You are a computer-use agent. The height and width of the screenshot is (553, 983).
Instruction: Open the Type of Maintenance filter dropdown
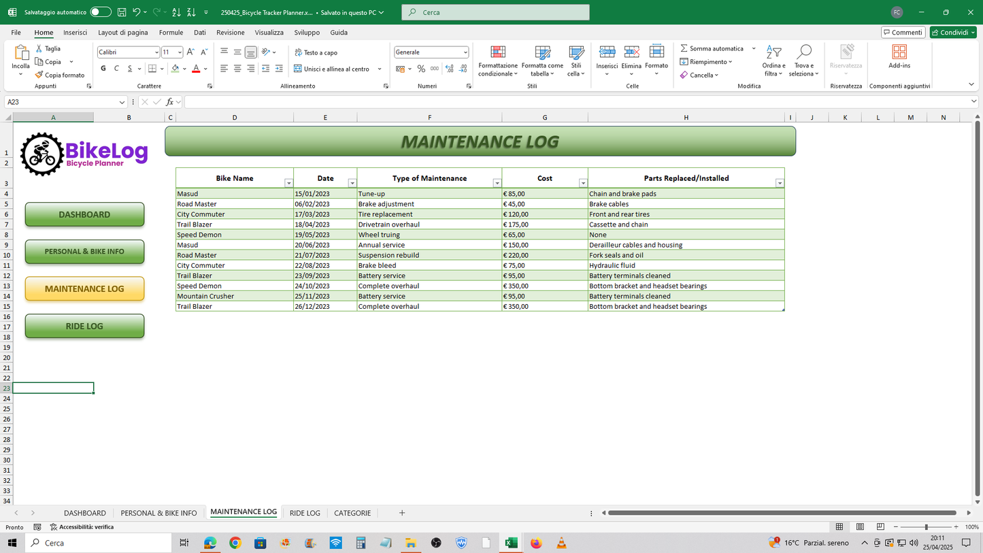click(497, 184)
